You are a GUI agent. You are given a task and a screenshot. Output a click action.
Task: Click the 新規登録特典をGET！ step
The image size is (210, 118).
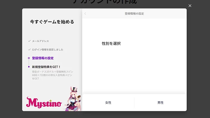coord(46,67)
